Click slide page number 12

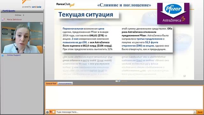coord(184,76)
